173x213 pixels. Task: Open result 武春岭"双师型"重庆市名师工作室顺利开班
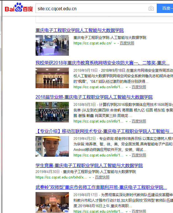click(101, 187)
